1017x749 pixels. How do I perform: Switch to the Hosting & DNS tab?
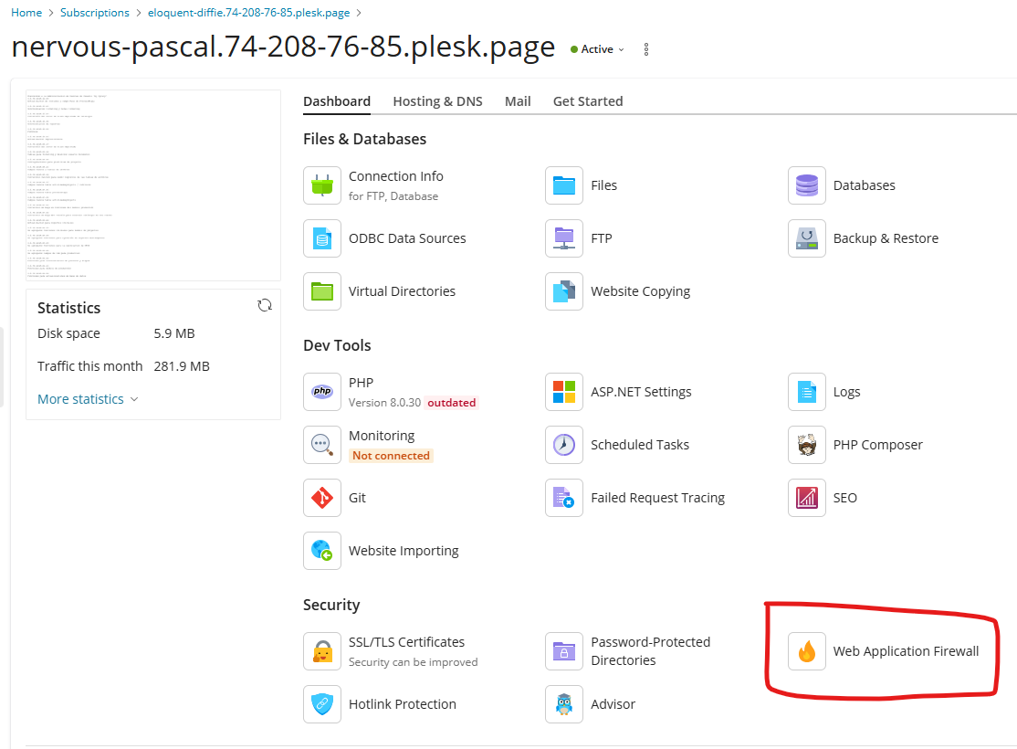pos(438,101)
